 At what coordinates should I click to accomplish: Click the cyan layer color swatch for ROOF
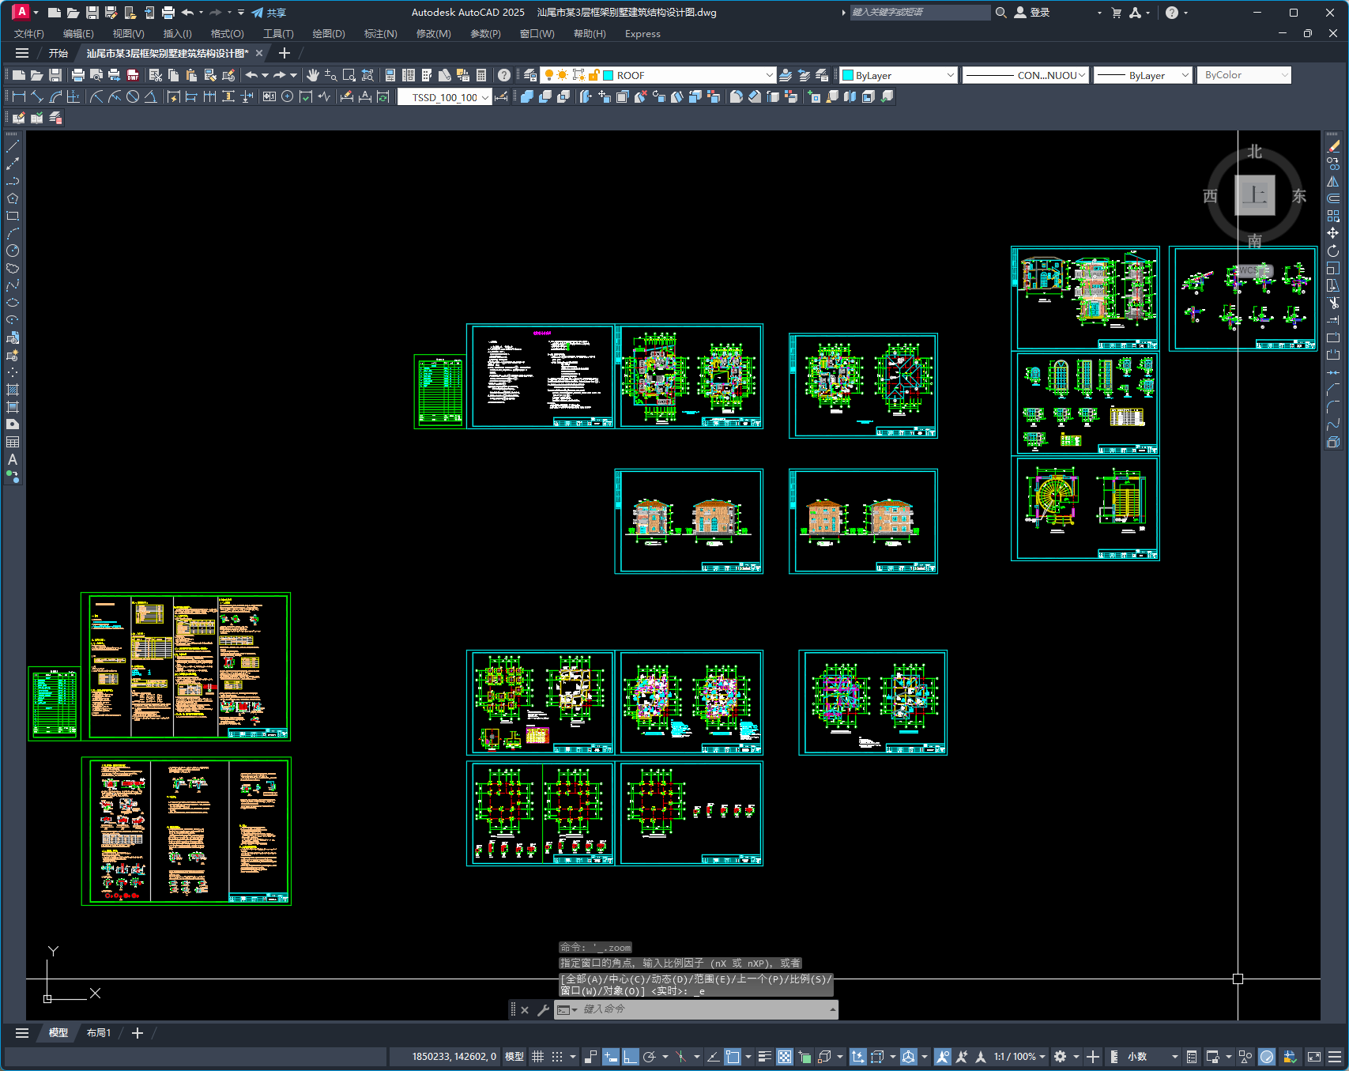[609, 75]
